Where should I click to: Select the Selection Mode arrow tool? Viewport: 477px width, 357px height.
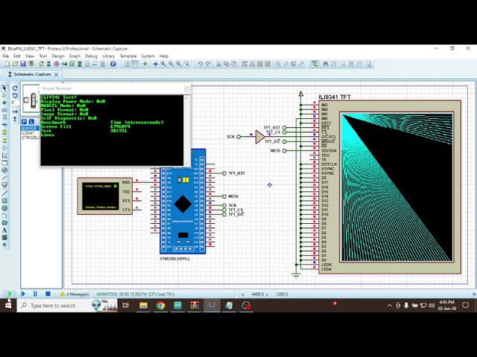[4, 88]
